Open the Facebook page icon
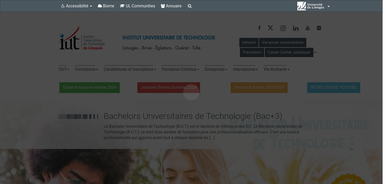The height and width of the screenshot is (184, 386). pos(259,28)
